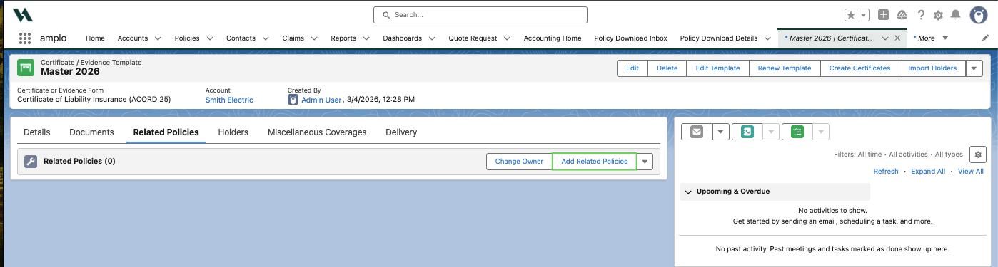
Task: Expand Policy Download Details dropdown chevron
Action: coord(767,38)
